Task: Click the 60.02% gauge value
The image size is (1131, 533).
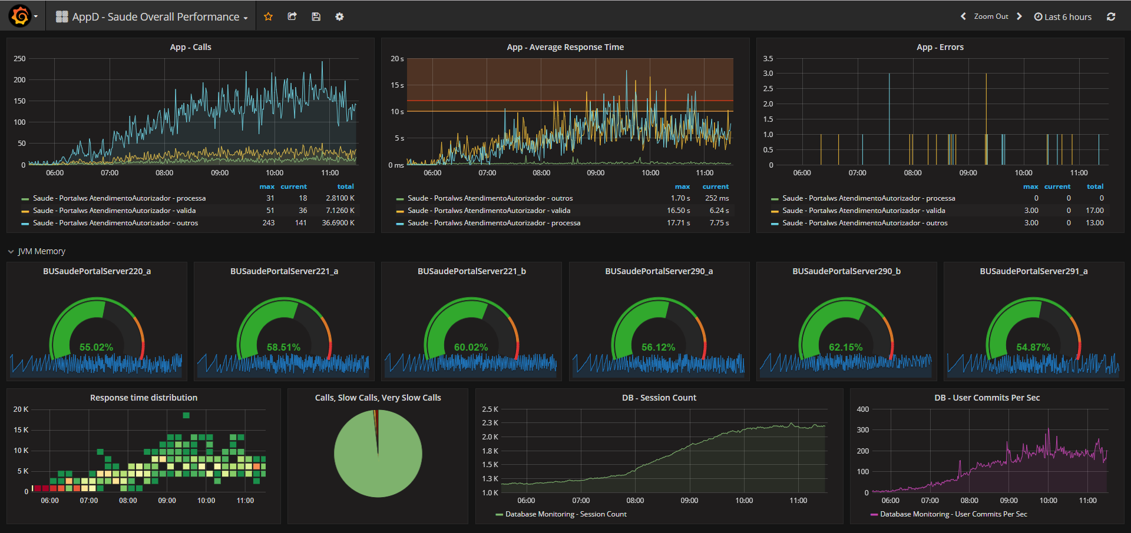Action: 471,347
